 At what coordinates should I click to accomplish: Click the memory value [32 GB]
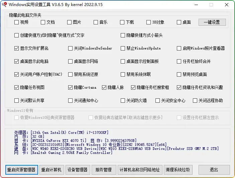tap(37, 137)
